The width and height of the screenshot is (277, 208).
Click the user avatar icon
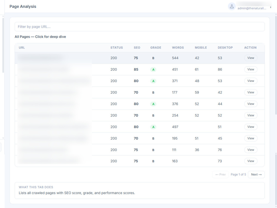pyautogui.click(x=232, y=6)
